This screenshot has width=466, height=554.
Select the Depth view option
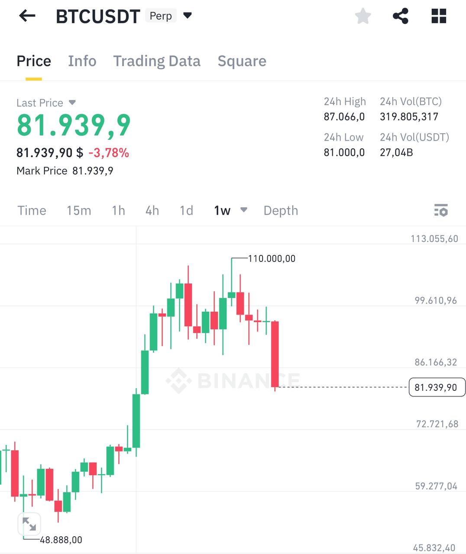click(x=281, y=211)
